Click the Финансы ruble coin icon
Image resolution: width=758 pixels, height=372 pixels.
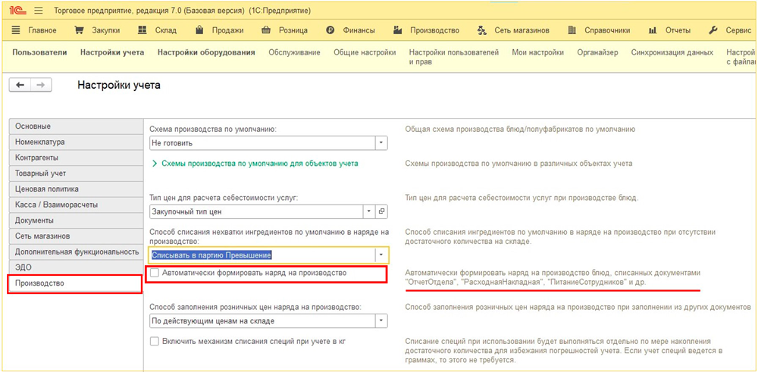330,30
